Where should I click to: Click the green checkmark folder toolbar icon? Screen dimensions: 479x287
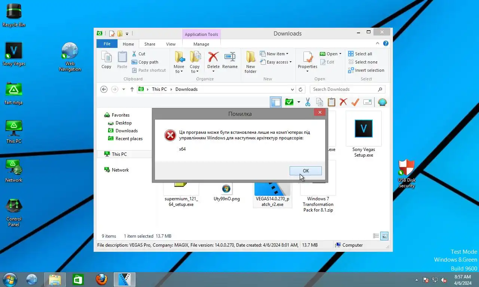[x=289, y=102]
